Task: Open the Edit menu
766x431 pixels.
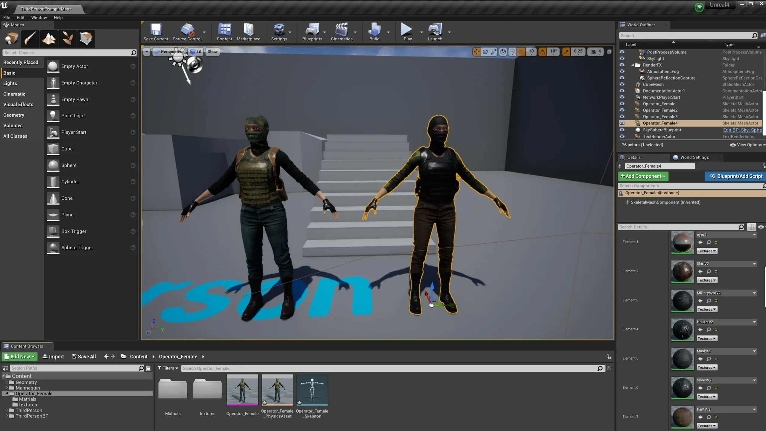Action: [x=21, y=18]
